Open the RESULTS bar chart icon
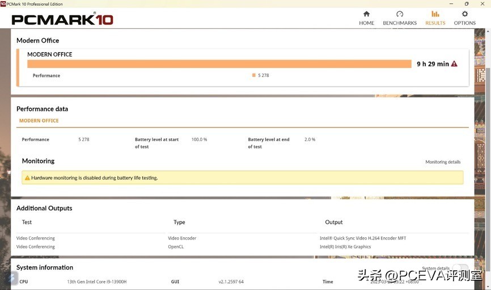 (435, 14)
